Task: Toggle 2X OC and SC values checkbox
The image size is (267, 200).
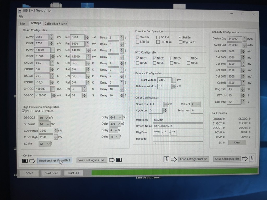Action: (x=23, y=111)
